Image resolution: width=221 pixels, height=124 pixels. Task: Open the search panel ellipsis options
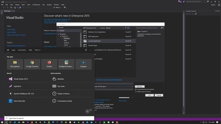tap(90, 50)
